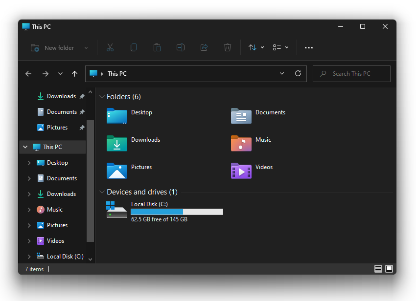Go forward with the Forward arrow
The width and height of the screenshot is (416, 301).
pyautogui.click(x=46, y=74)
